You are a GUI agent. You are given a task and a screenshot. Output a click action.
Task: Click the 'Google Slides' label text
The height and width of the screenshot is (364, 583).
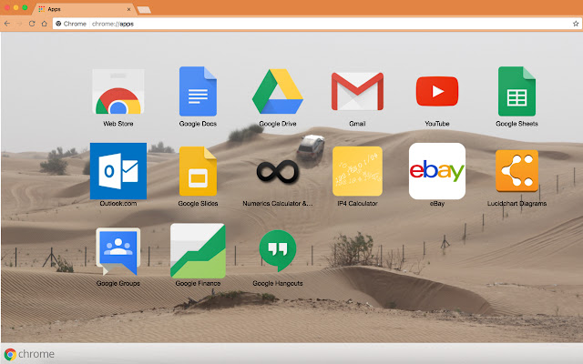point(198,204)
